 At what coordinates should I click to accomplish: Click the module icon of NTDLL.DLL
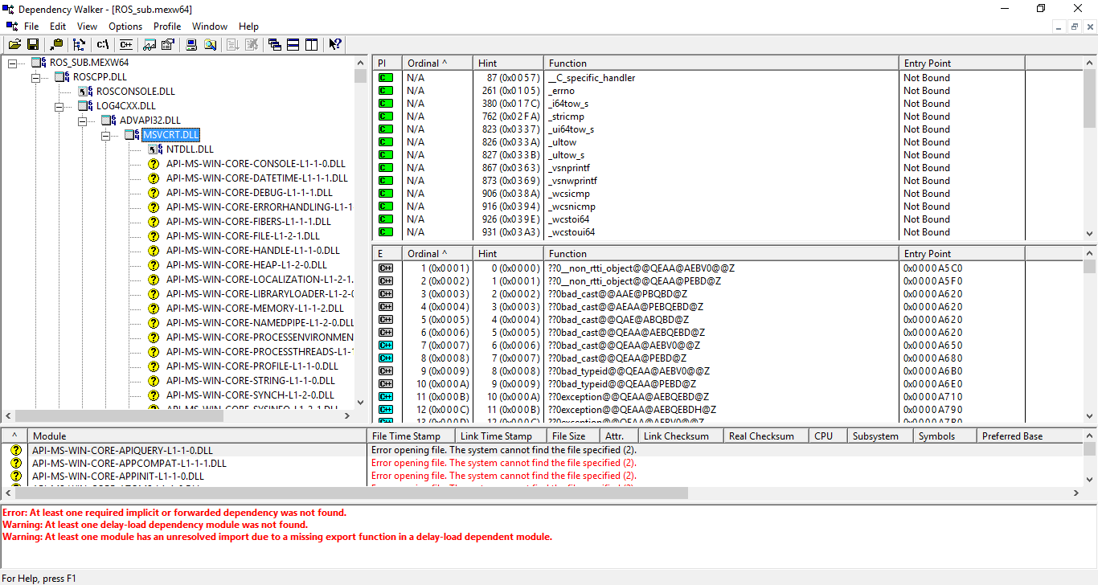point(155,149)
